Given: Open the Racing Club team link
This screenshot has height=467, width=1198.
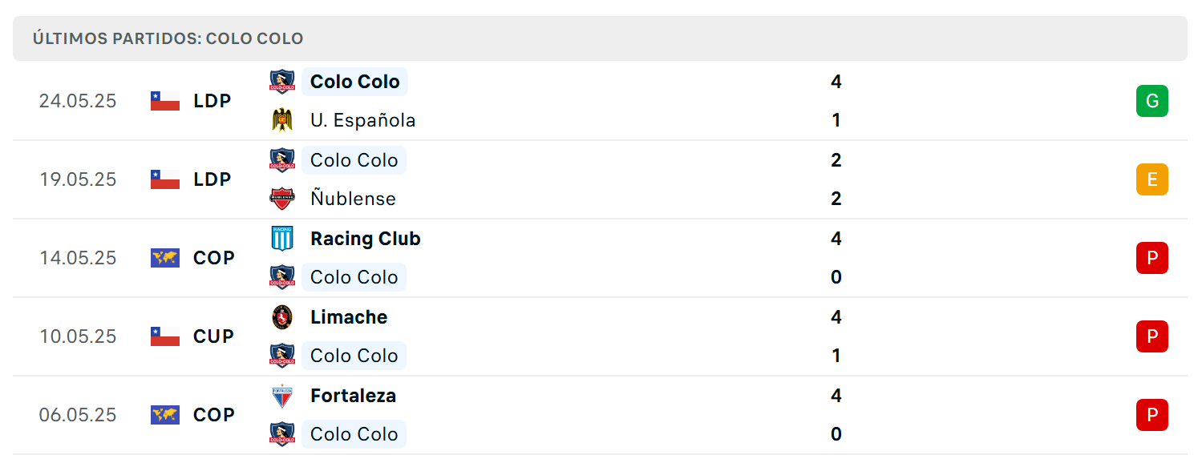Looking at the screenshot, I should tap(365, 239).
